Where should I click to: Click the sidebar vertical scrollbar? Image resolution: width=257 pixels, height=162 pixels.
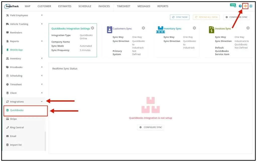[x=45, y=141]
